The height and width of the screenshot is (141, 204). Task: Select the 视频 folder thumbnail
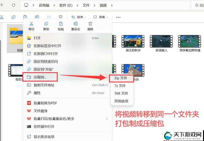coord(15,38)
